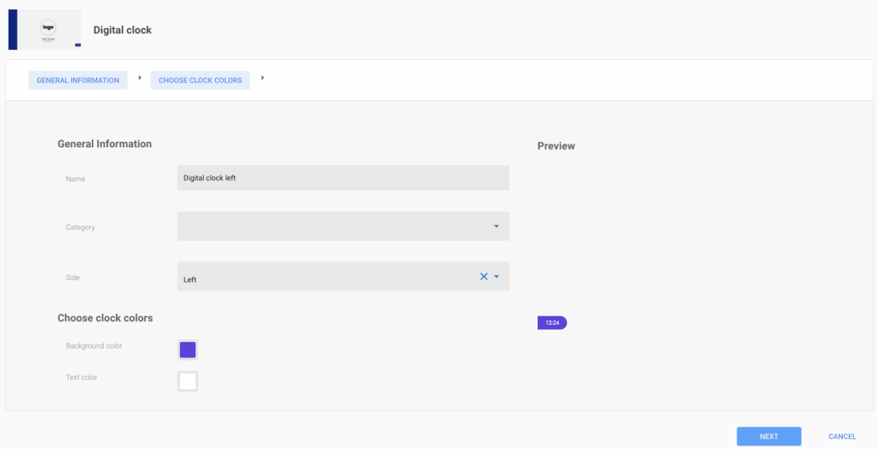878x449 pixels.
Task: Click the arrow icon after General Information step
Action: tap(140, 78)
